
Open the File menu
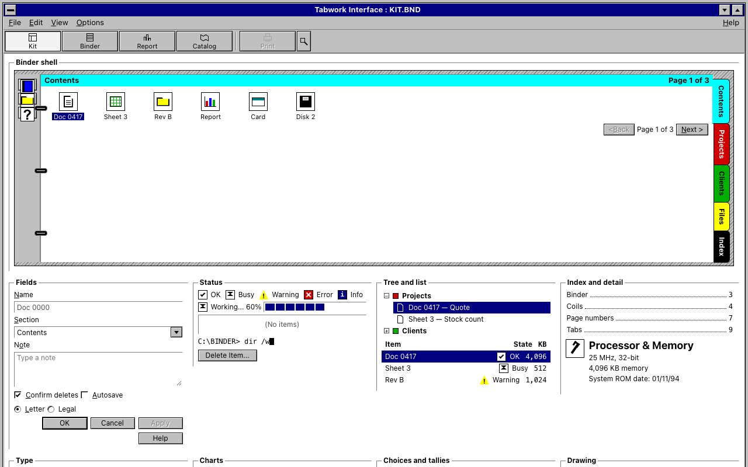15,23
